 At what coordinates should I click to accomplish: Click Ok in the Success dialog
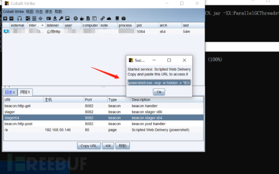pos(159,92)
